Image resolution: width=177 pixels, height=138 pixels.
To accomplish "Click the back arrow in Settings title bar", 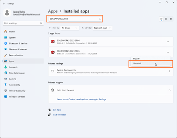I will pos(4,4).
